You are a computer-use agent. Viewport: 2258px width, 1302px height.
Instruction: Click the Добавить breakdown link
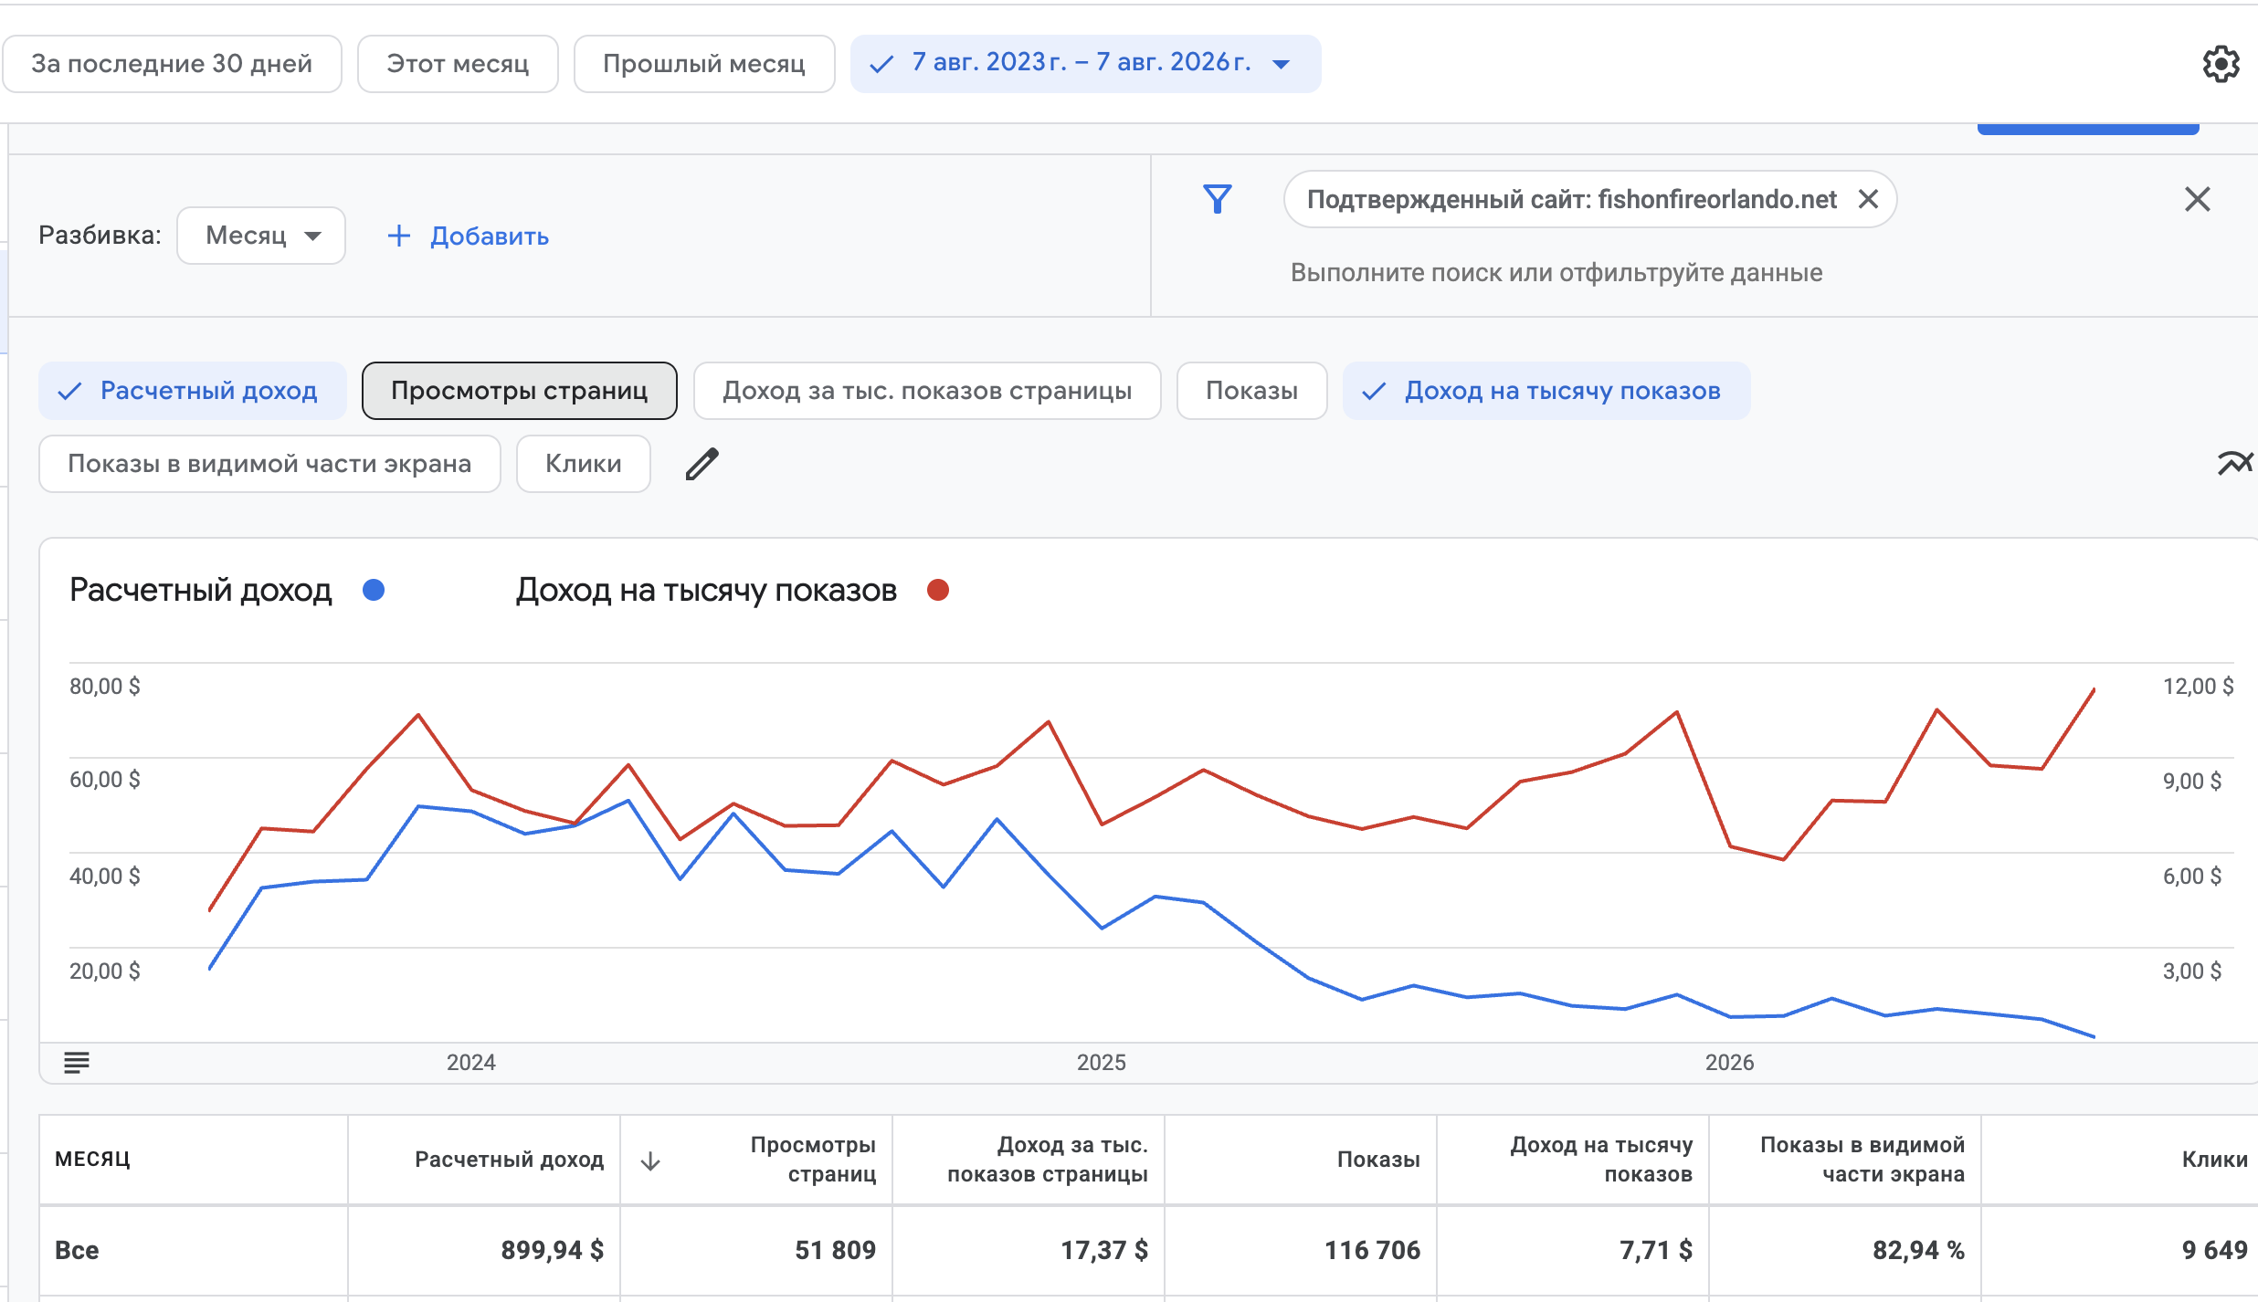click(x=468, y=236)
